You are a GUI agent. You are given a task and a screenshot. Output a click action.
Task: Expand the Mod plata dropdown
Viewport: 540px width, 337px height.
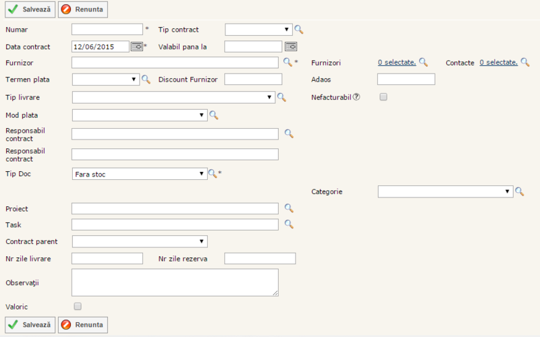(139, 115)
